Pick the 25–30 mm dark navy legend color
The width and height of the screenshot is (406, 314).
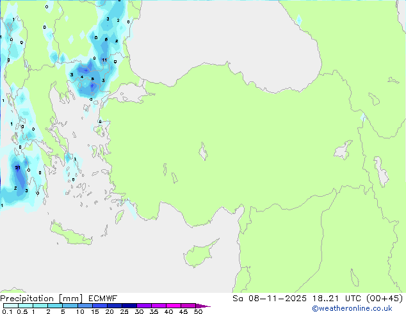(129, 306)
